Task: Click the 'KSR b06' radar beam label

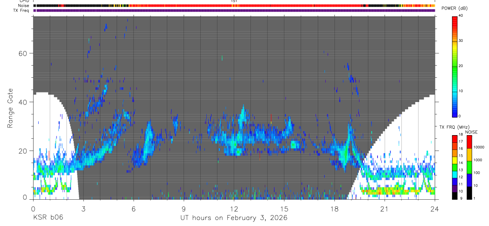Action: [x=48, y=218]
